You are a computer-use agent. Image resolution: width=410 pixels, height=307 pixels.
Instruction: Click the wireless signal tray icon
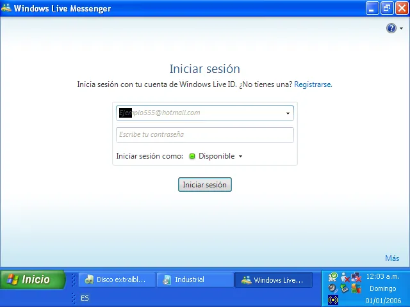(333, 300)
